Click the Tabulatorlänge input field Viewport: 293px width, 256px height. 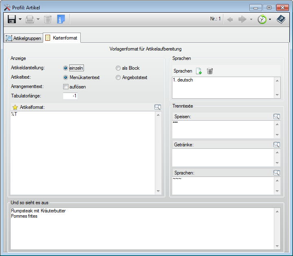(70, 96)
